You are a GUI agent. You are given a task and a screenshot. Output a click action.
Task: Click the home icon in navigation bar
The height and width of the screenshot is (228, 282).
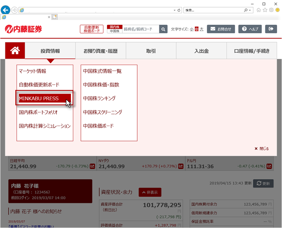click(x=15, y=51)
